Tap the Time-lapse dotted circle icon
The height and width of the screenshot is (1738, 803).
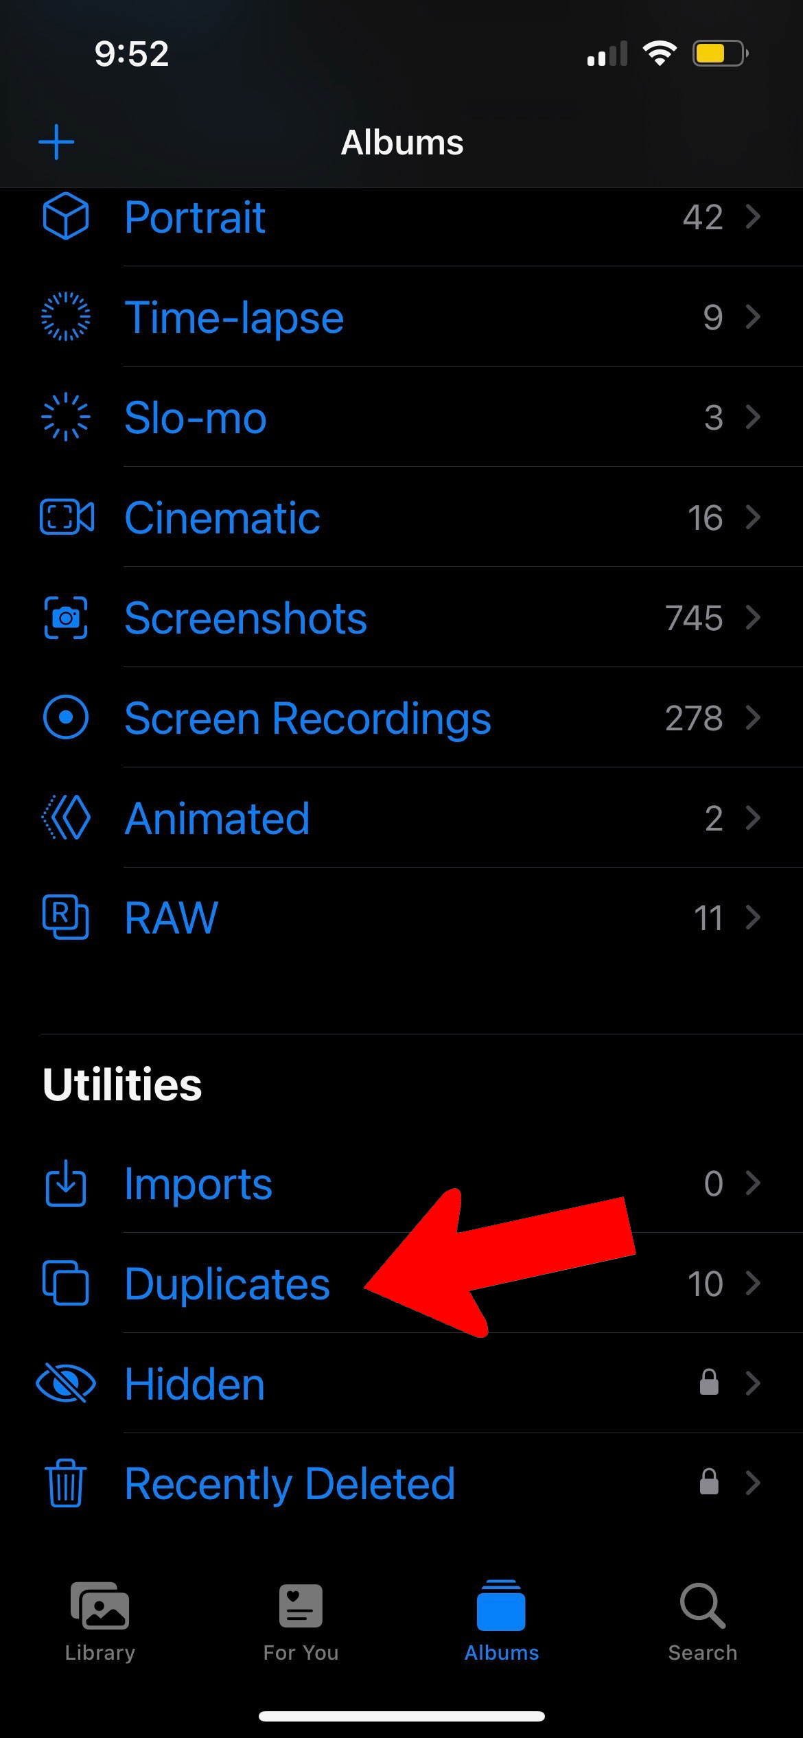66,317
